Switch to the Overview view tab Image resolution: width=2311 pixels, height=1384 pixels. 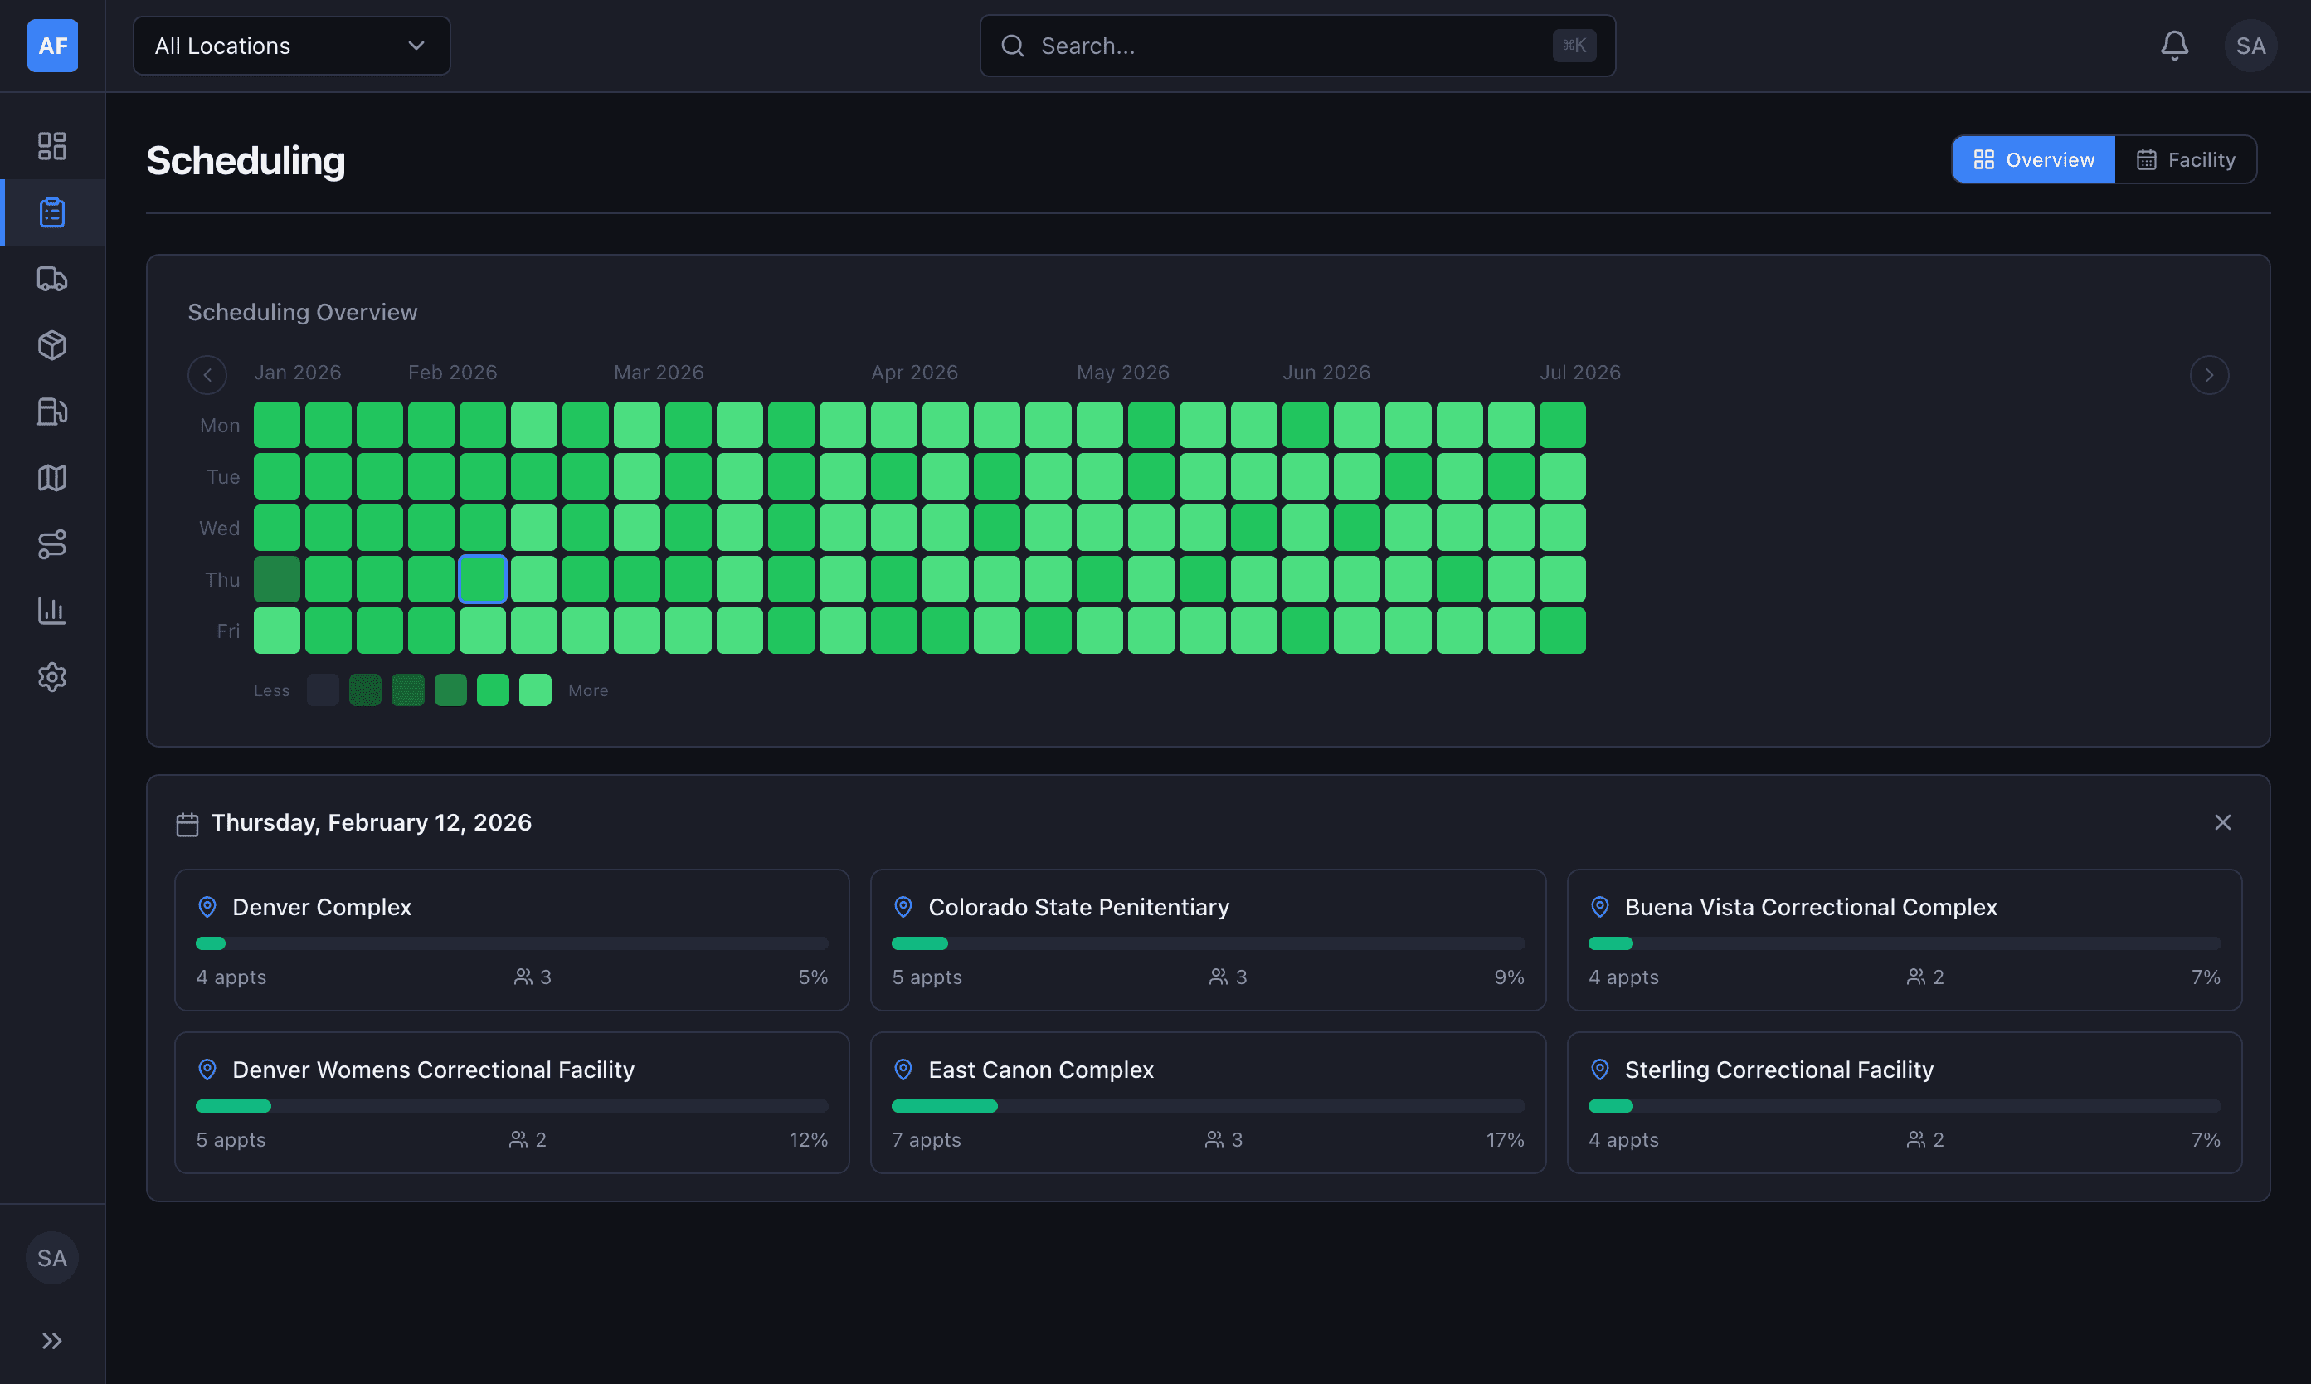point(2033,159)
